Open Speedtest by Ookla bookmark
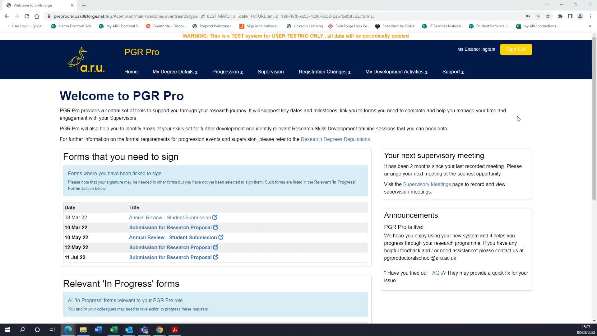The image size is (597, 336). [396, 26]
